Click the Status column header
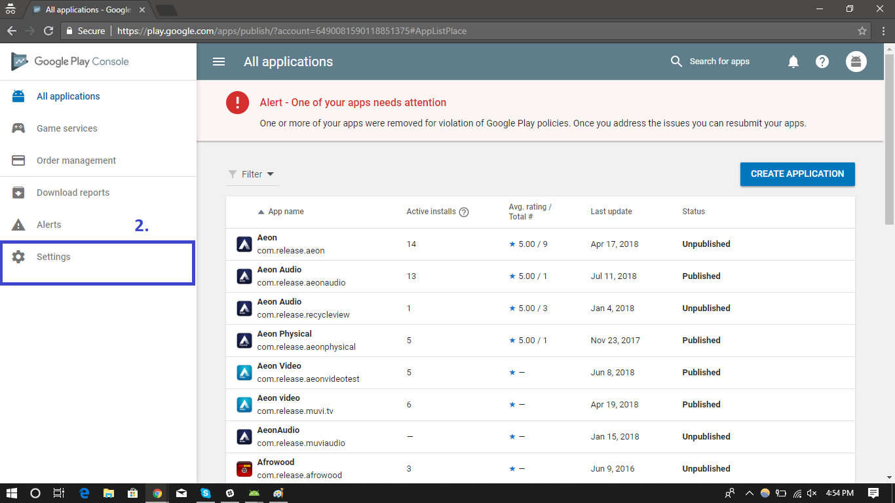 [x=693, y=212]
